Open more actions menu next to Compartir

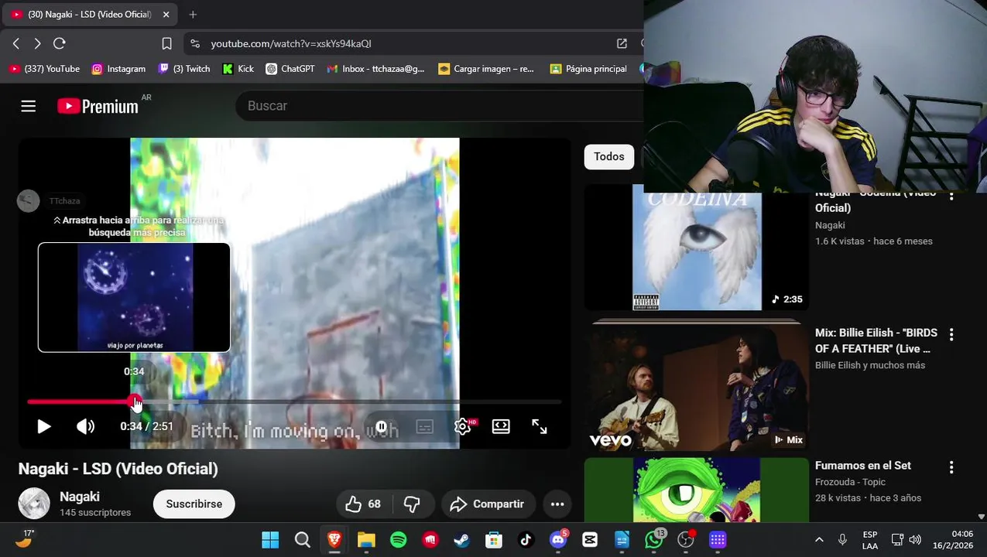tap(557, 504)
